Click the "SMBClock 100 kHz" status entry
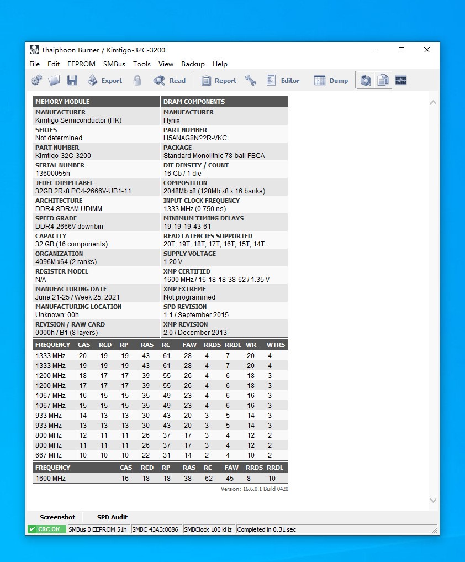The height and width of the screenshot is (562, 465). click(x=208, y=529)
